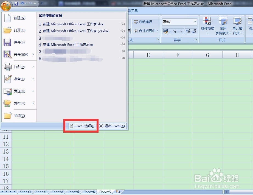Screen dimensions: 253x195
Task: Open Format as Table (套用表格格式)
Action: 223,26
